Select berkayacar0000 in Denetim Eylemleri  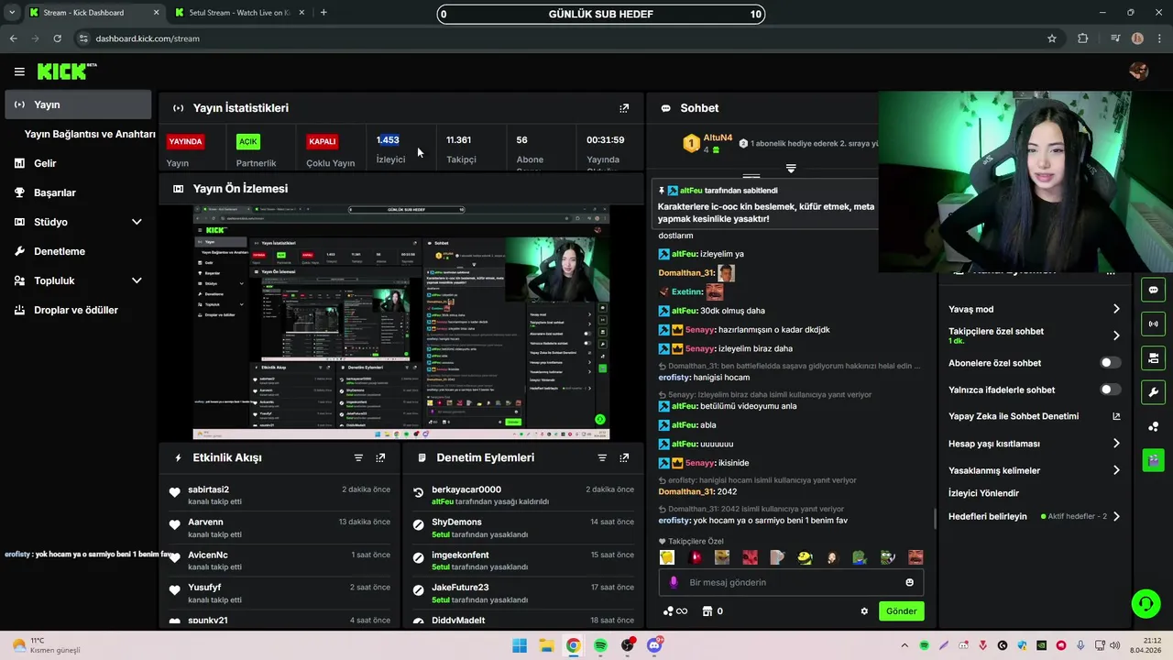466,489
